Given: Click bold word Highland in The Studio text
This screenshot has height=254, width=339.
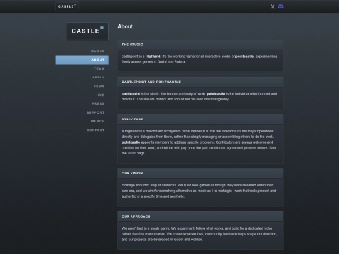Looking at the screenshot, I should [x=153, y=56].
